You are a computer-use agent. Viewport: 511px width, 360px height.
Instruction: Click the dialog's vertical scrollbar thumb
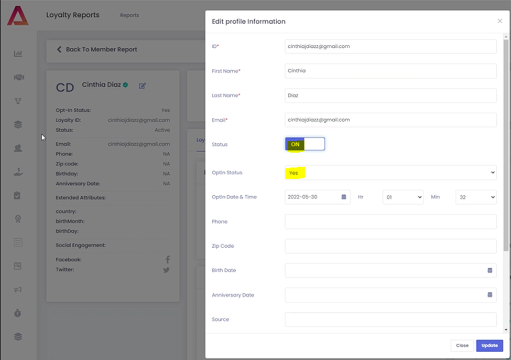pyautogui.click(x=506, y=145)
